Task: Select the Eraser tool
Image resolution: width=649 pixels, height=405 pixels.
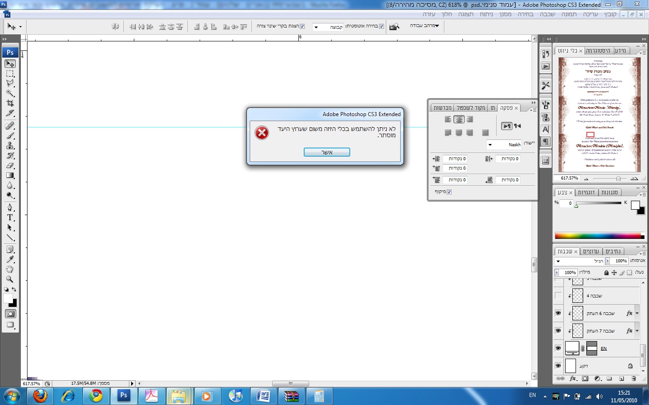Action: click(x=10, y=165)
